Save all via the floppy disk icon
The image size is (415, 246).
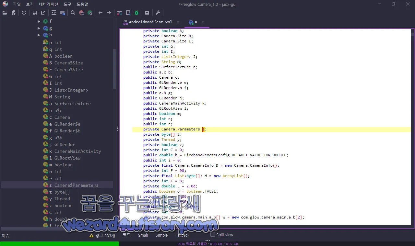tap(35, 13)
